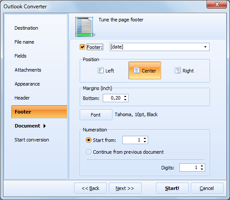Click the Start! button
This screenshot has width=230, height=200.
tap(172, 188)
